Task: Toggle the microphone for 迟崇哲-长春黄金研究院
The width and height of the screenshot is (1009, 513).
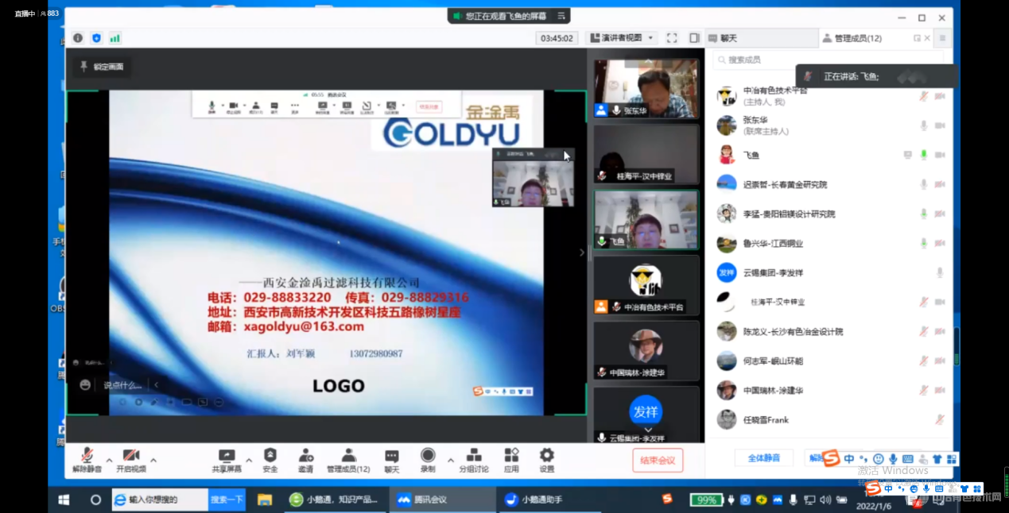Action: click(x=923, y=184)
